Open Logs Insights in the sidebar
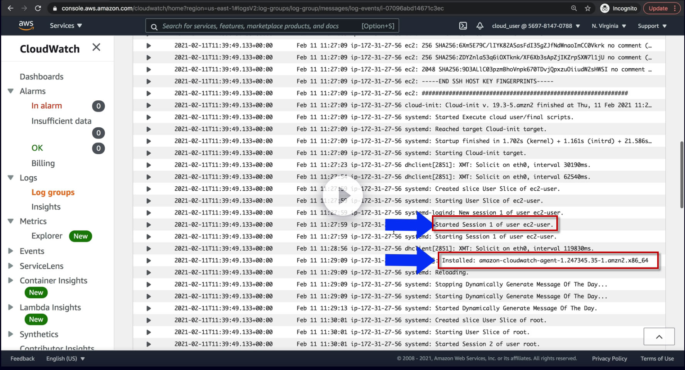 coord(46,207)
